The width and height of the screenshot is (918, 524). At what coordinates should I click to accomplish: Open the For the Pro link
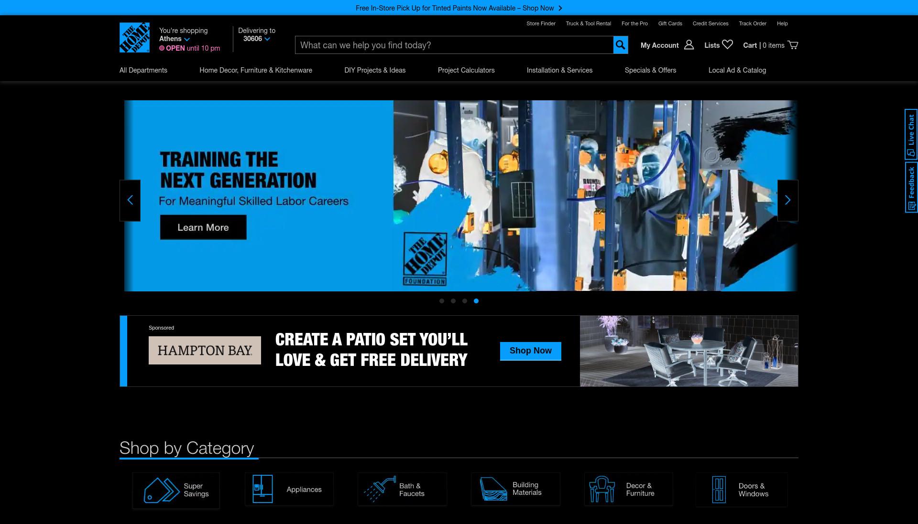pyautogui.click(x=634, y=23)
